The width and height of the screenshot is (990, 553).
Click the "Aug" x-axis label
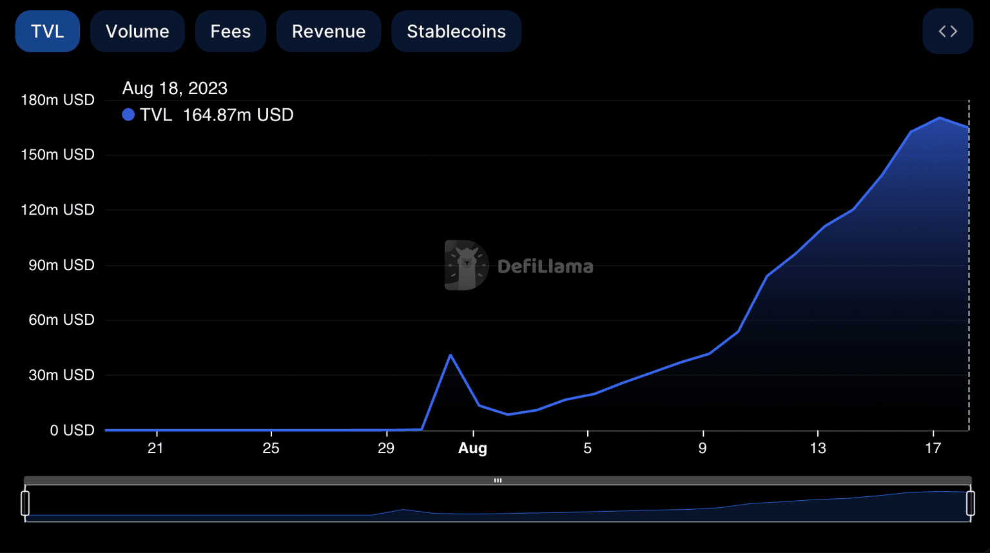[472, 449]
